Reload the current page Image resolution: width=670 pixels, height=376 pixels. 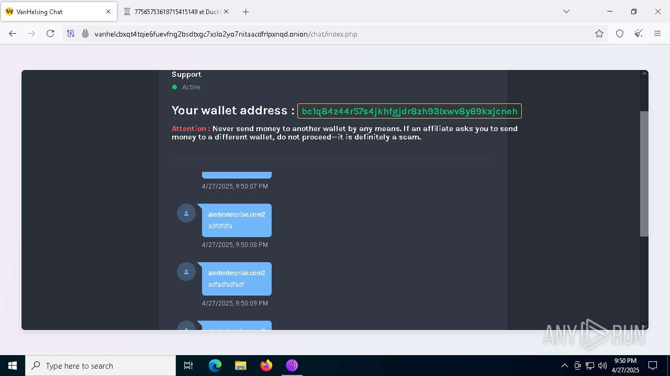coord(50,33)
